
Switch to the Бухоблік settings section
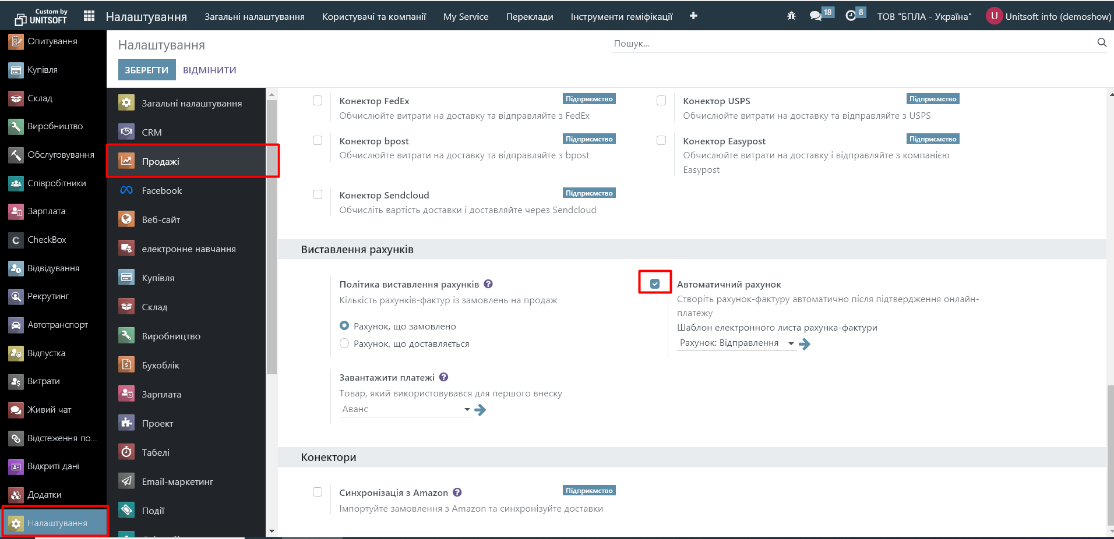[x=161, y=366]
